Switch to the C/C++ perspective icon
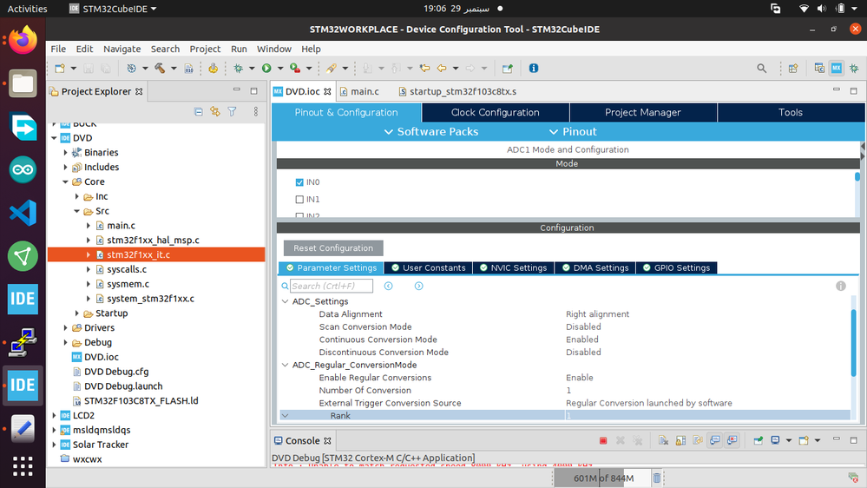Image resolution: width=867 pixels, height=488 pixels. click(819, 68)
